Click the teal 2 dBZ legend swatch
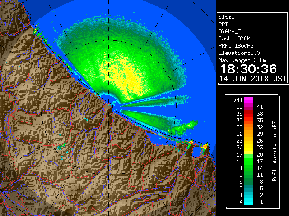The image size is (289, 216). 248,188
